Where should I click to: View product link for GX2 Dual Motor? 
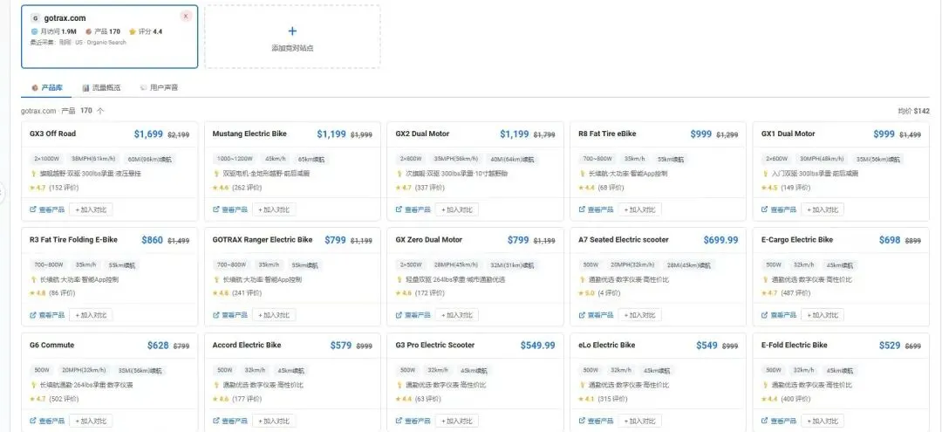413,209
